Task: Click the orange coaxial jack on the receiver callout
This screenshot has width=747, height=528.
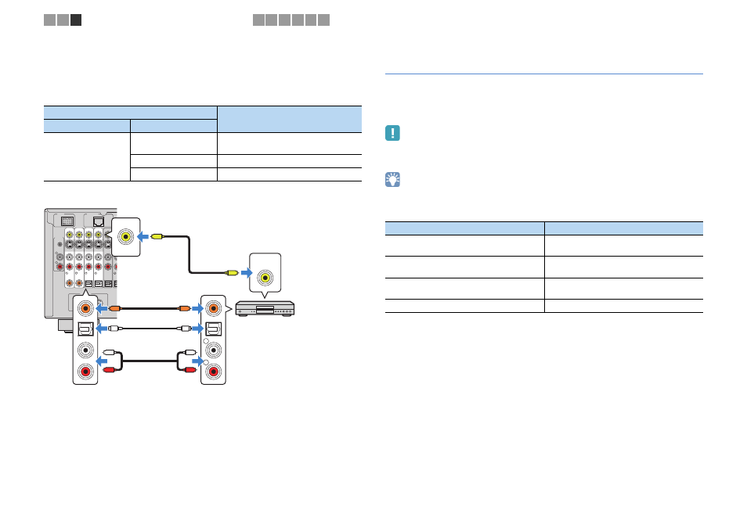Action: [x=86, y=308]
